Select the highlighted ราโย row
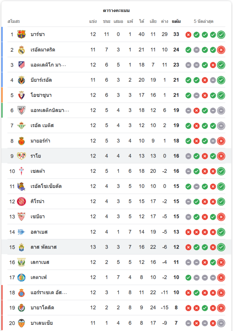The image size is (233, 331). [x=116, y=156]
